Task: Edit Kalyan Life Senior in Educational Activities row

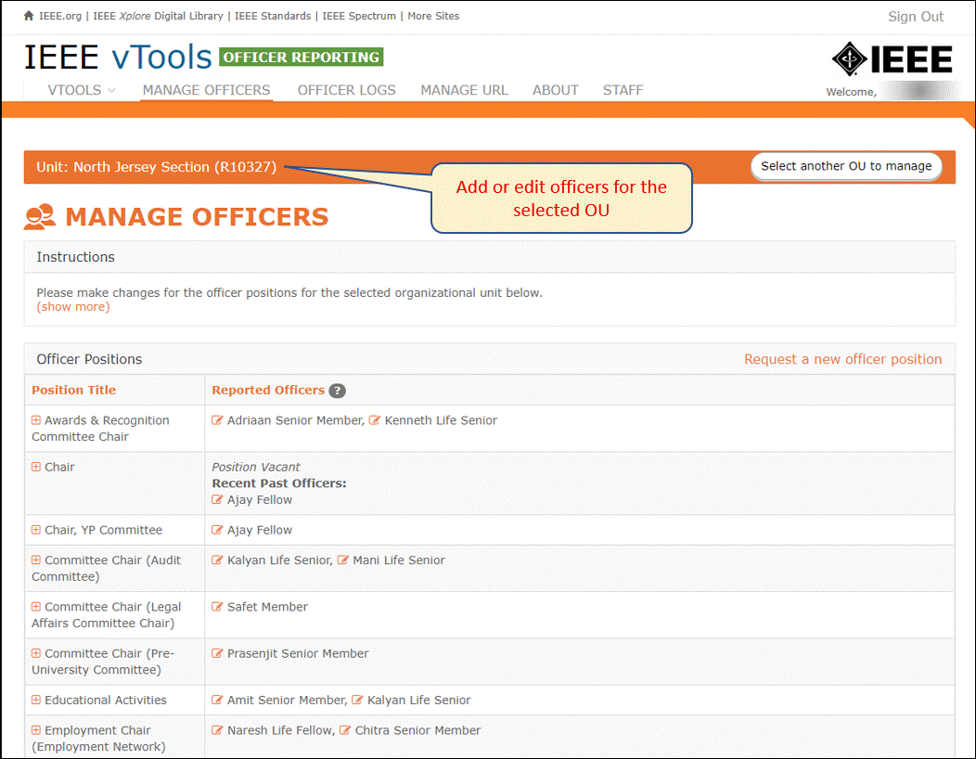Action: tap(356, 700)
